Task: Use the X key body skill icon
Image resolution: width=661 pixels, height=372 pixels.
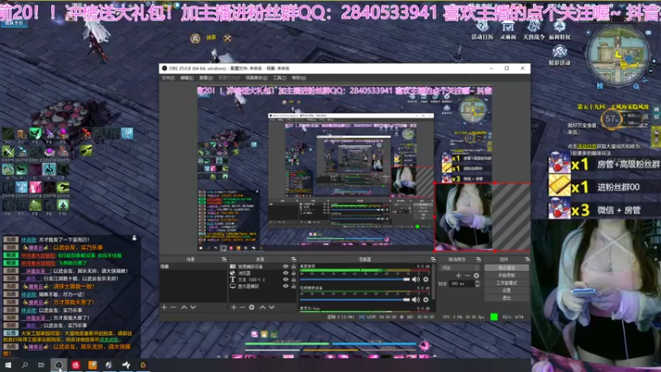Action: coord(49,169)
